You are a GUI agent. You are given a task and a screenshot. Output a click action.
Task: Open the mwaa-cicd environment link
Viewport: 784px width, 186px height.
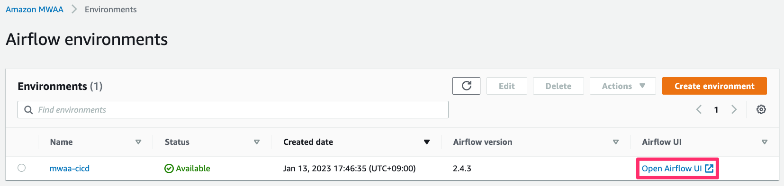point(70,168)
